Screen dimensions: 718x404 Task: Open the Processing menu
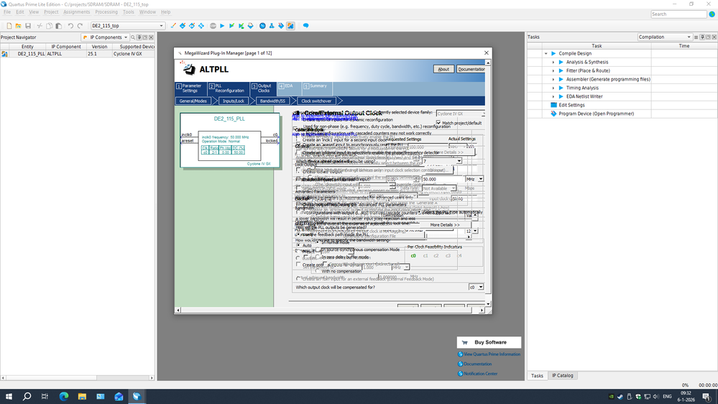point(106,12)
